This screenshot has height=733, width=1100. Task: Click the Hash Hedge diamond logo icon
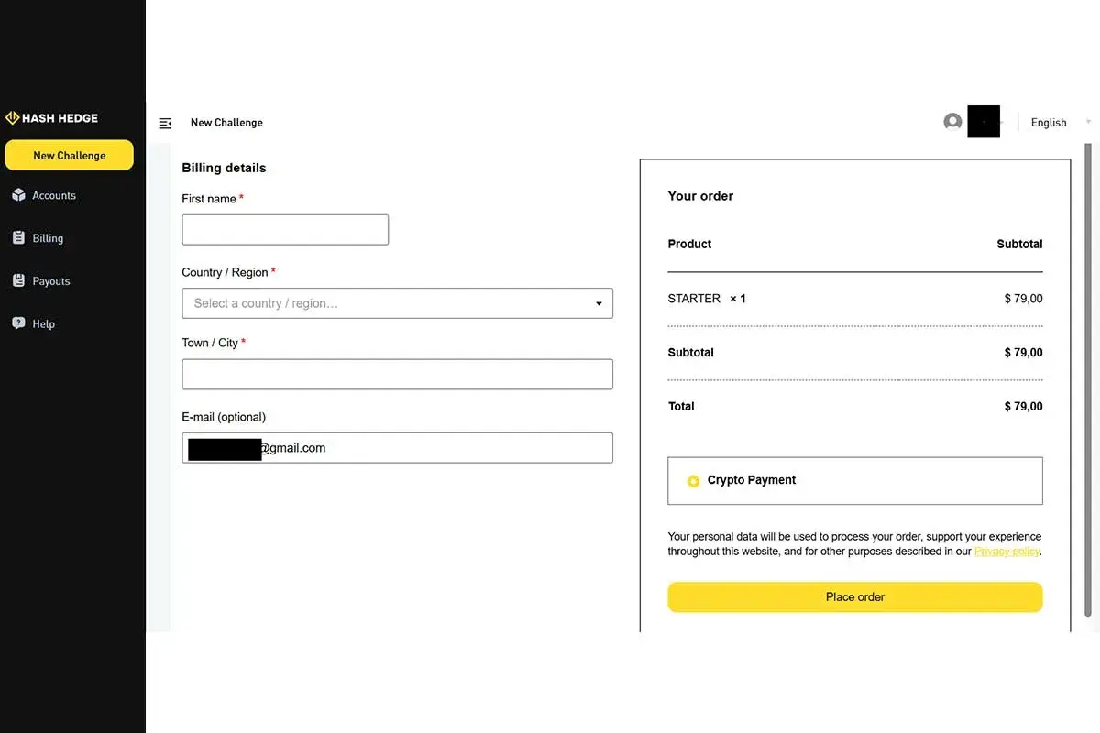[x=12, y=117]
